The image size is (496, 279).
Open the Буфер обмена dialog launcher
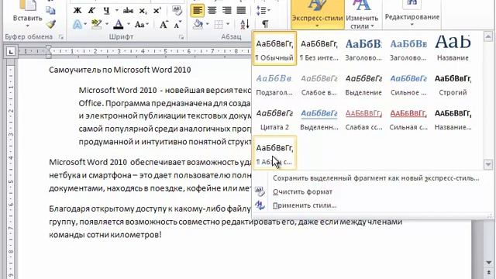click(x=61, y=37)
